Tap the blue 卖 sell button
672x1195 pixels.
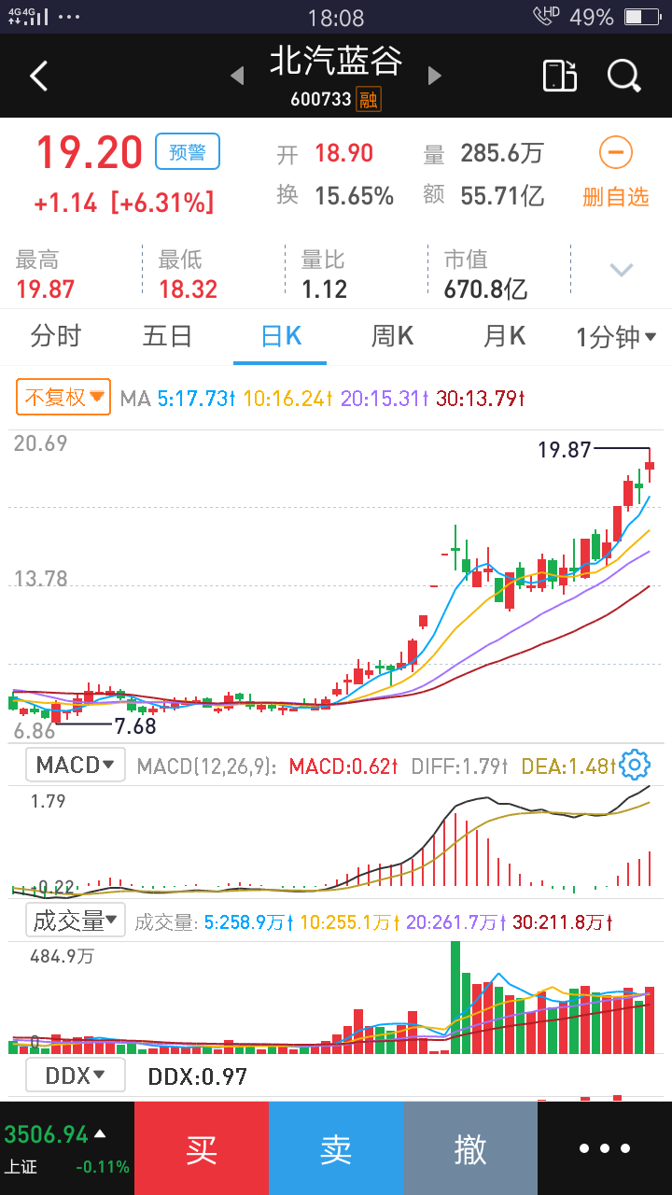(x=336, y=1148)
